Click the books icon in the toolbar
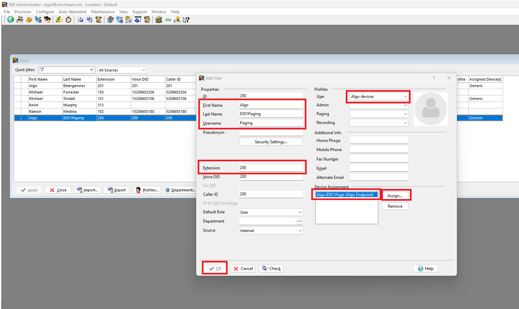The height and width of the screenshot is (309, 519). [x=159, y=20]
